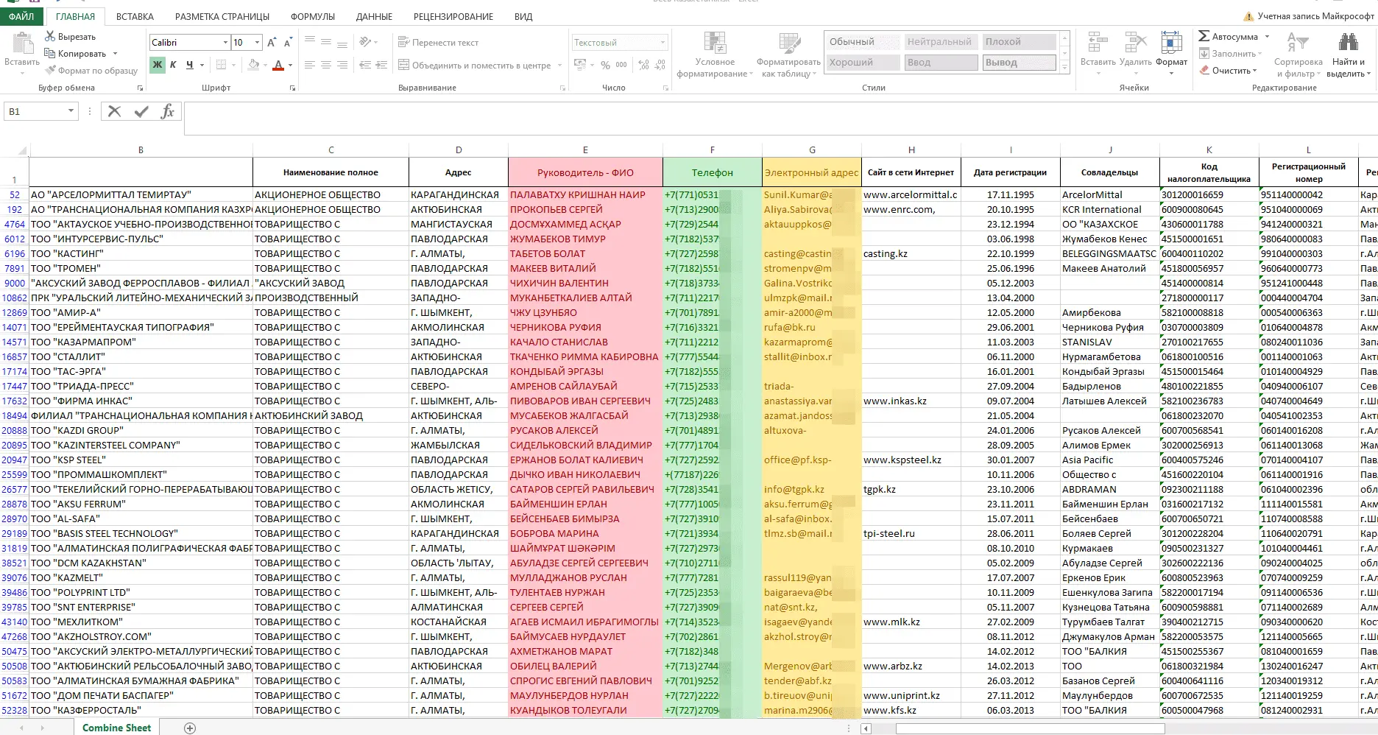
Task: Click the increase decimal places icon
Action: (643, 65)
